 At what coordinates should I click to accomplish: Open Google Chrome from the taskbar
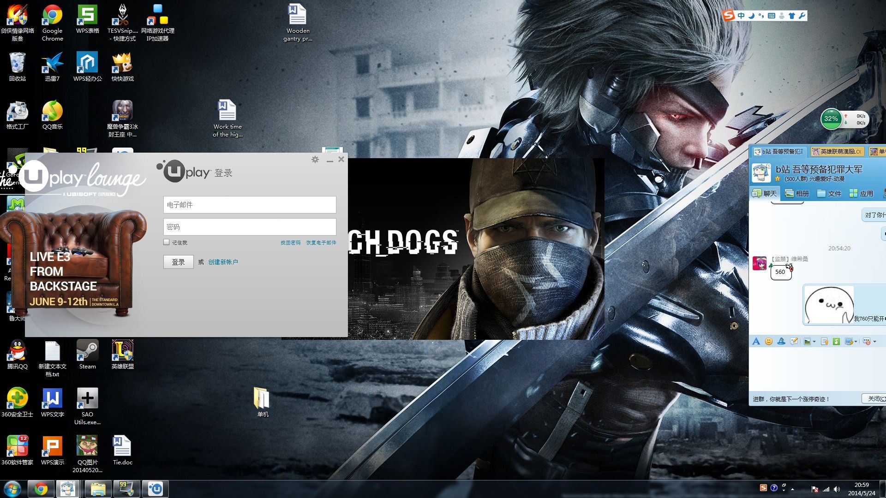(x=41, y=489)
